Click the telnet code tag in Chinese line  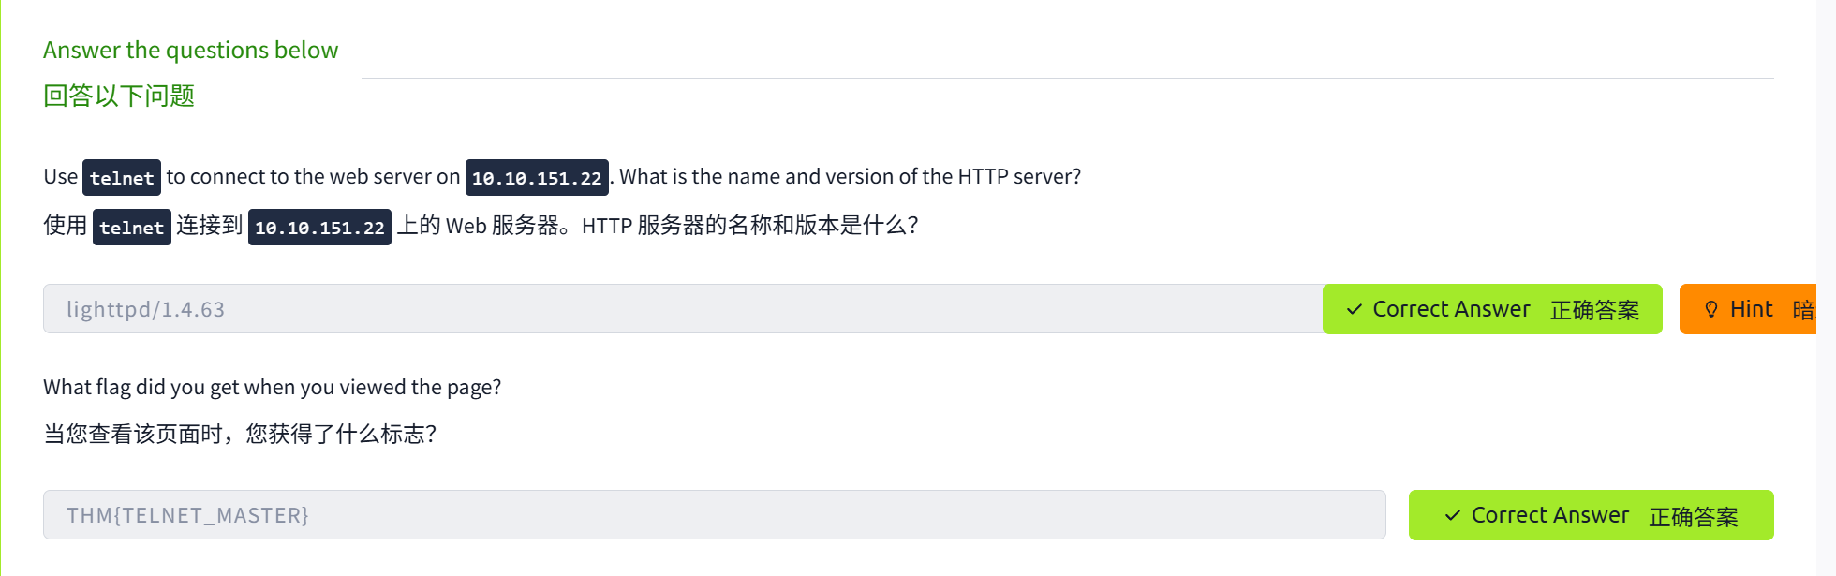point(131,228)
